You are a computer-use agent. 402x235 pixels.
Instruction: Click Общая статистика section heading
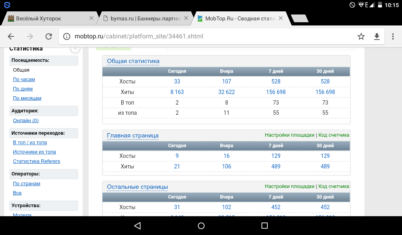tap(133, 61)
